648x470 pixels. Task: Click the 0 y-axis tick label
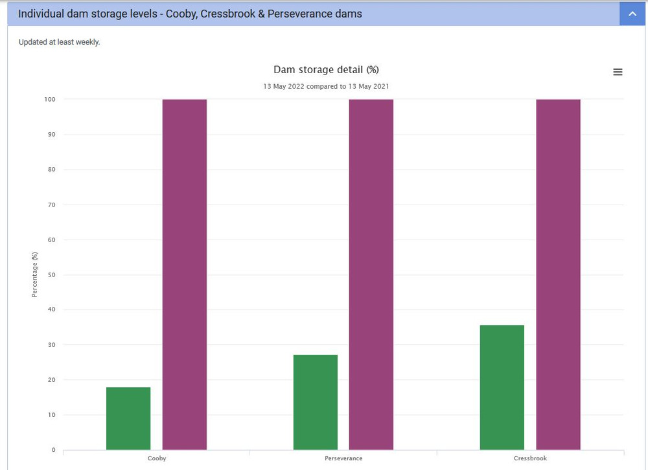(x=53, y=450)
